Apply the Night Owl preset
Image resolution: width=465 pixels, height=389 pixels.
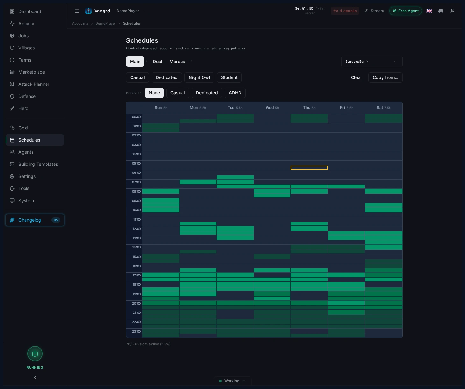199,77
